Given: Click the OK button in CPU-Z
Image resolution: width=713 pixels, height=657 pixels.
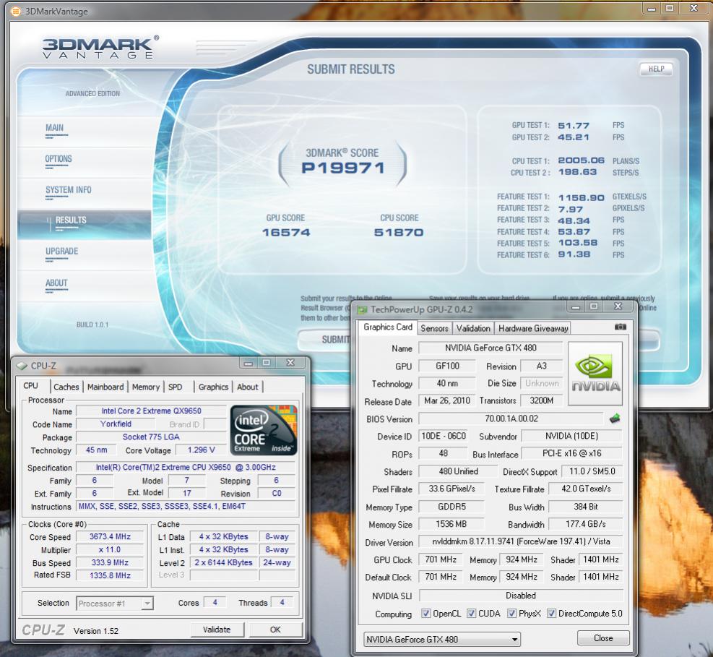Looking at the screenshot, I should tap(275, 630).
